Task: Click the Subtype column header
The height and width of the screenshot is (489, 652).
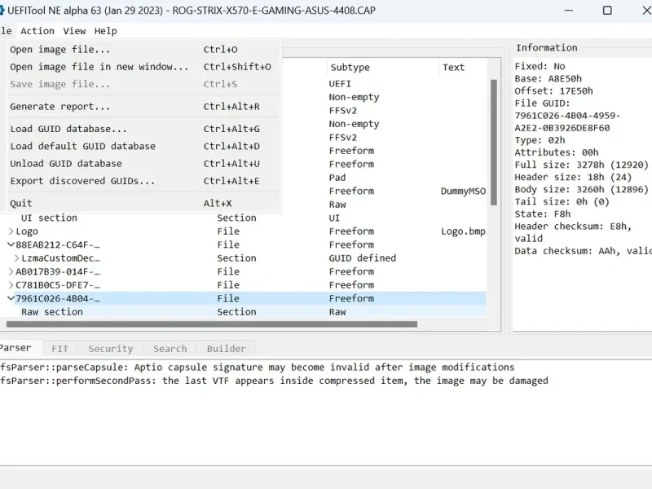Action: (x=382, y=68)
